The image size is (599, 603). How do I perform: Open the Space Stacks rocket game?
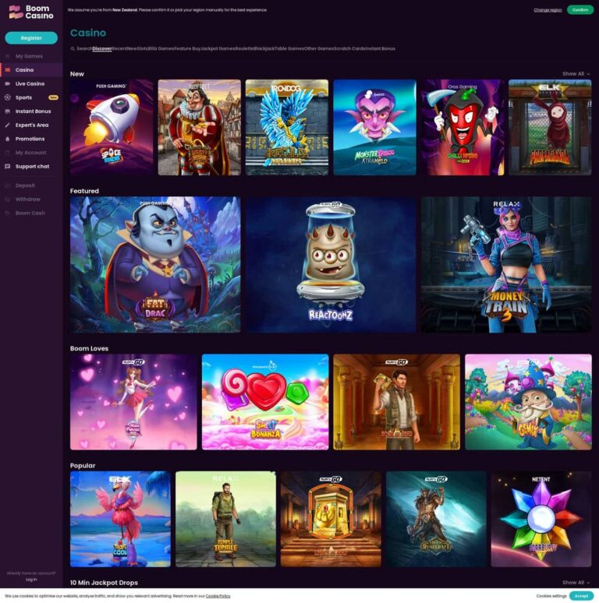point(112,128)
